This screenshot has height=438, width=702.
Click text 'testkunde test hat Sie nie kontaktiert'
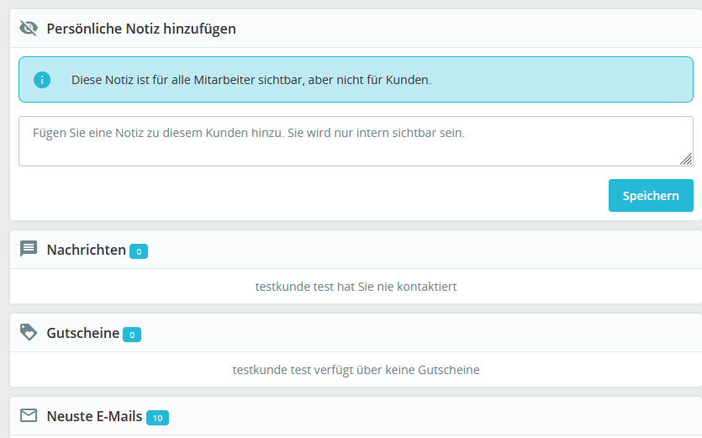356,287
